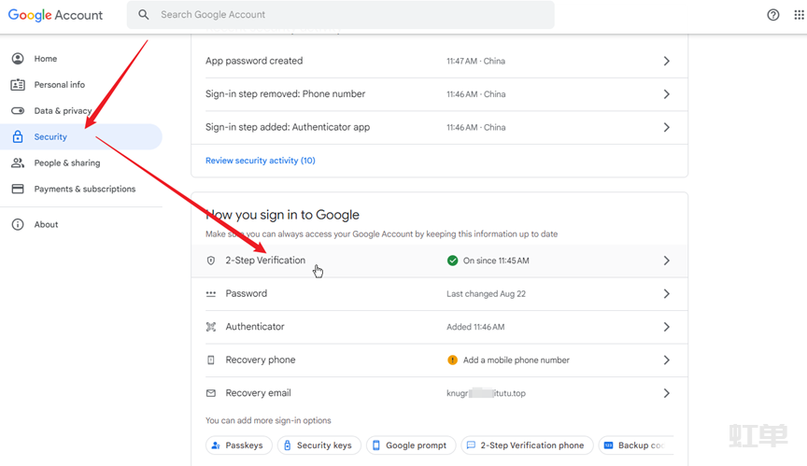The height and width of the screenshot is (466, 807).
Task: Click the Google prompt phone icon
Action: pos(376,445)
